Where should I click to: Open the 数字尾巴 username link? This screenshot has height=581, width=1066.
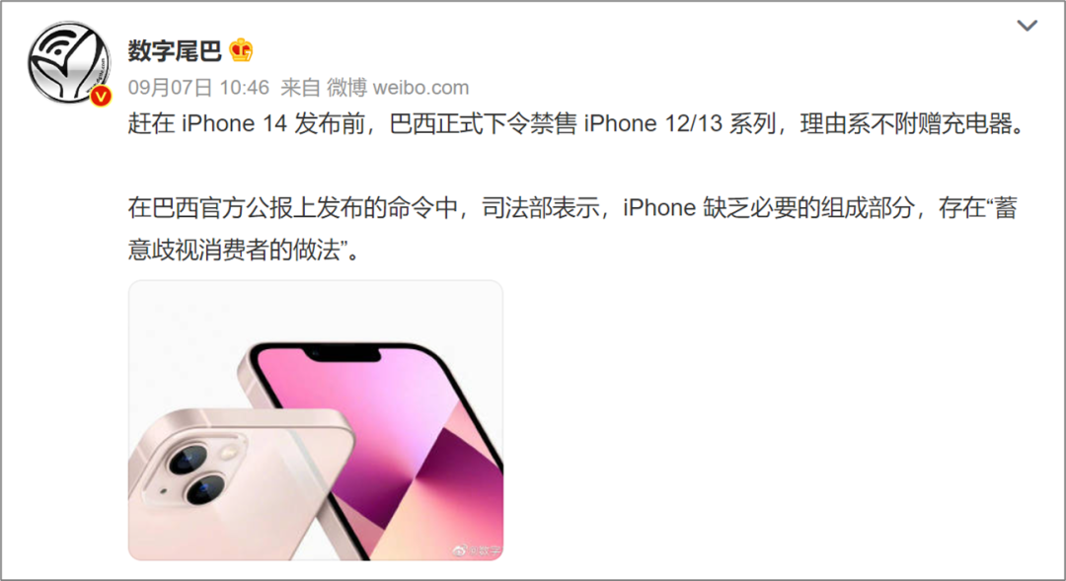(x=175, y=51)
